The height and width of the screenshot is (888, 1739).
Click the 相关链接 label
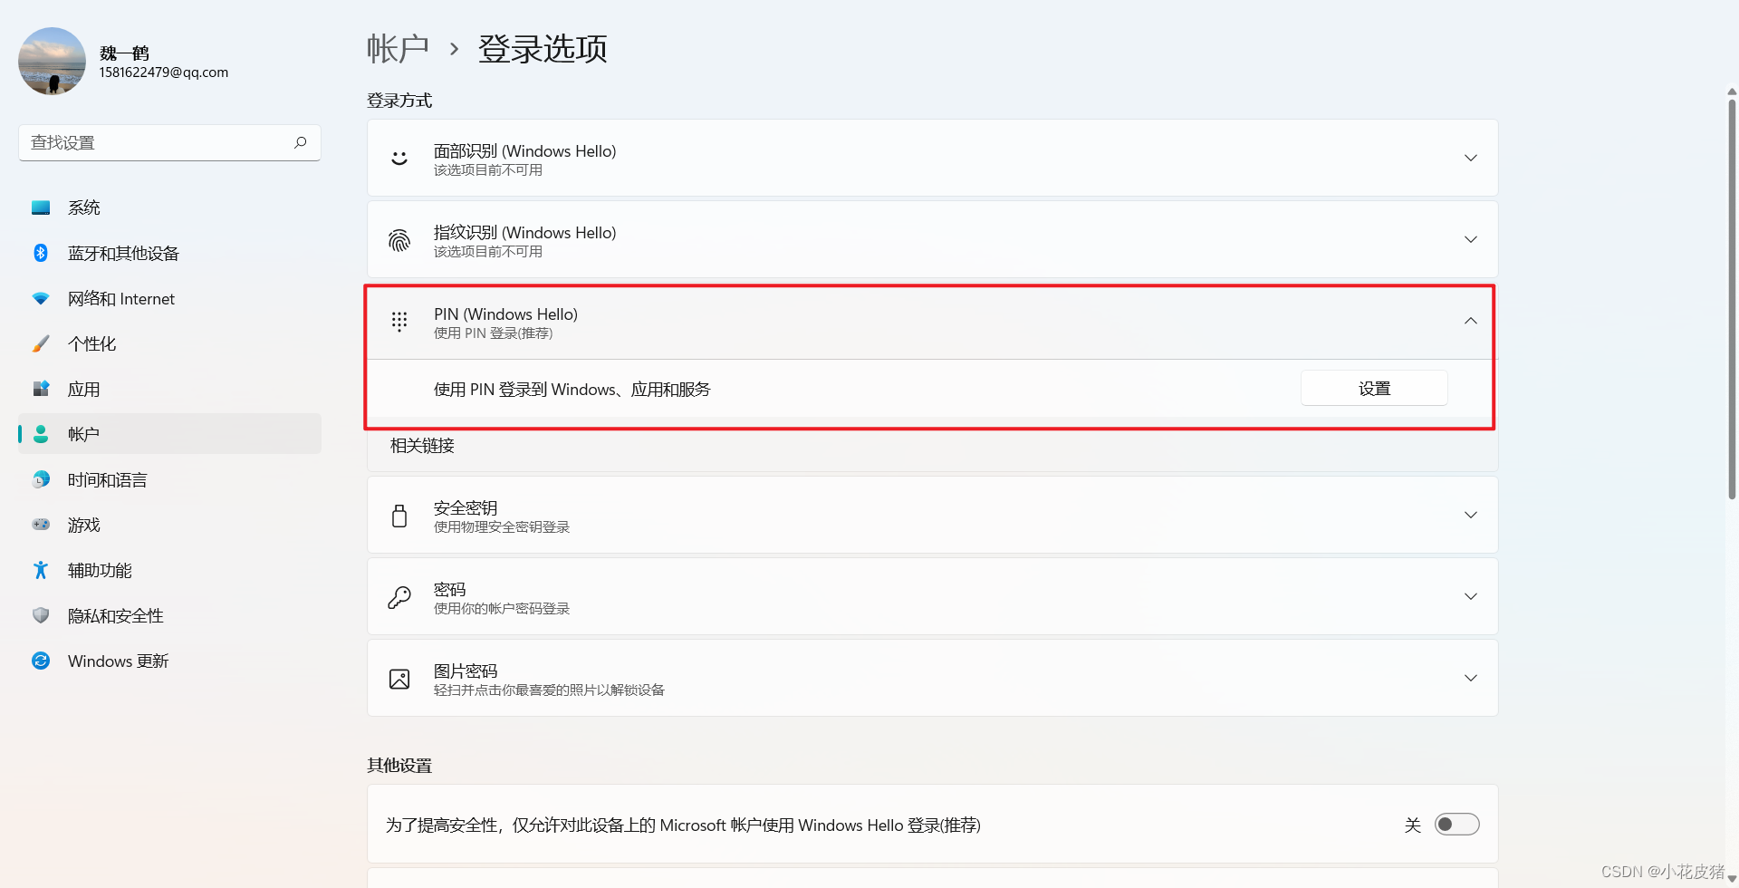point(422,446)
